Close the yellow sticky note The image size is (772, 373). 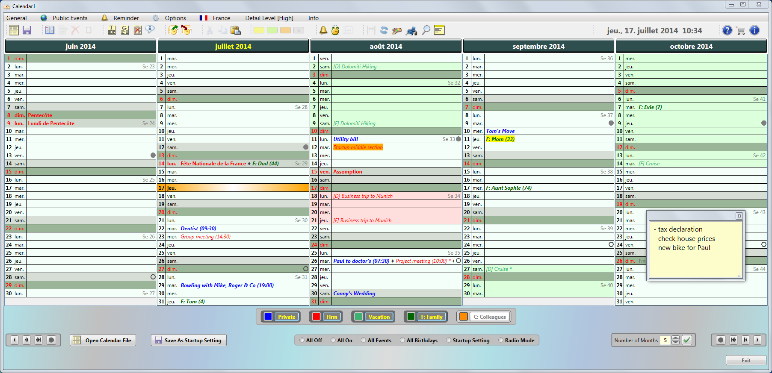(739, 216)
